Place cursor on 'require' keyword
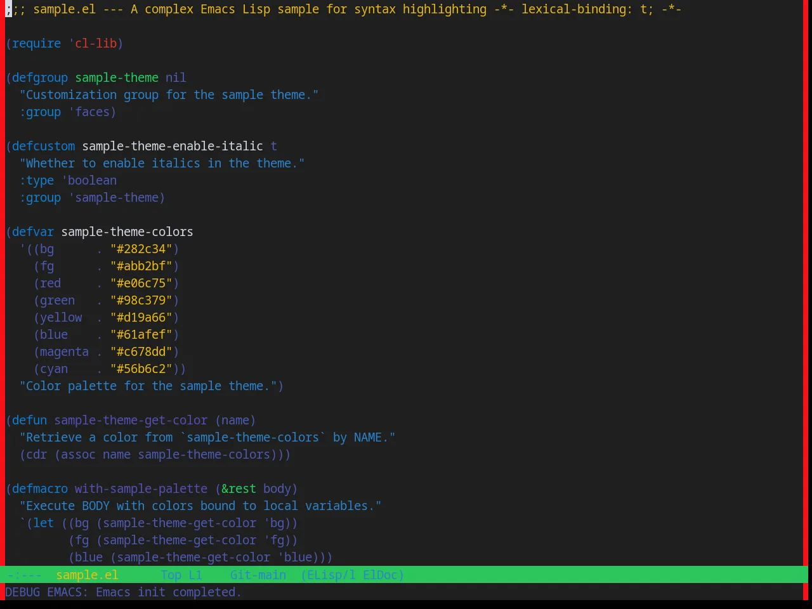812x609 pixels. coord(37,43)
